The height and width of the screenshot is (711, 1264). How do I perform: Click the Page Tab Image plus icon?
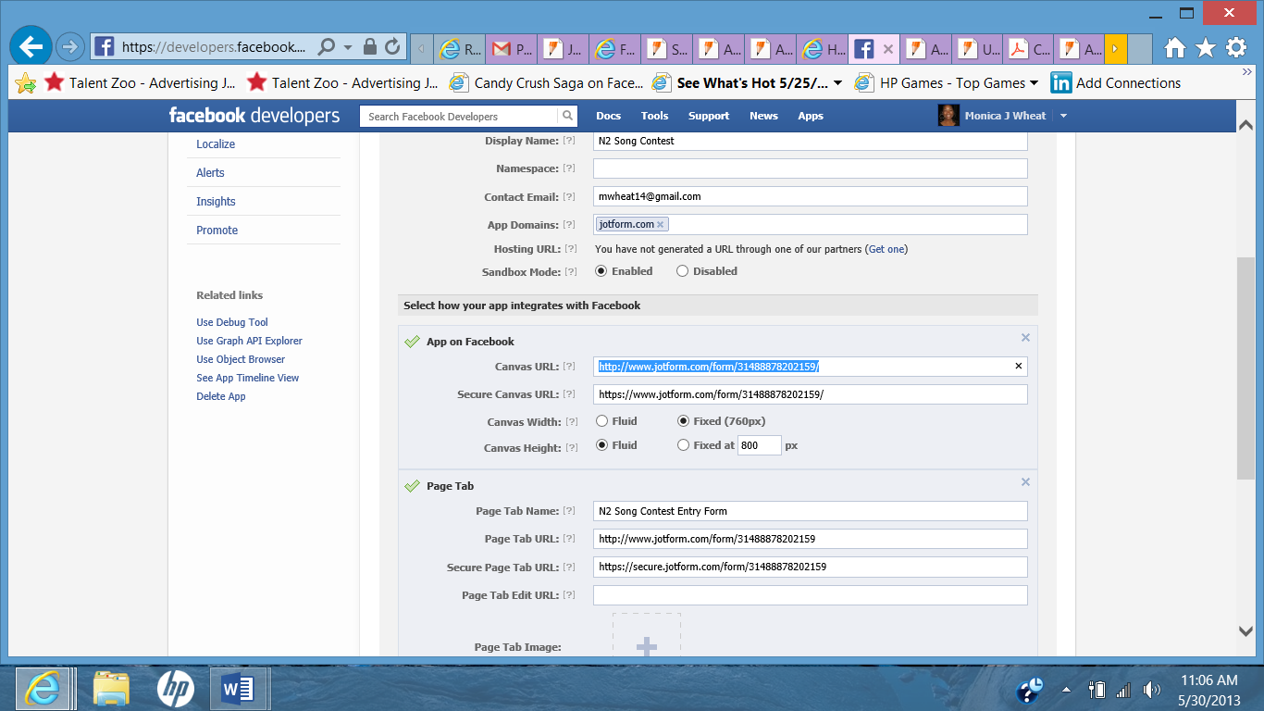coord(646,647)
